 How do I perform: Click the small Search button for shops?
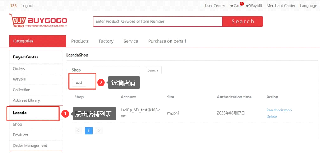[153, 70]
